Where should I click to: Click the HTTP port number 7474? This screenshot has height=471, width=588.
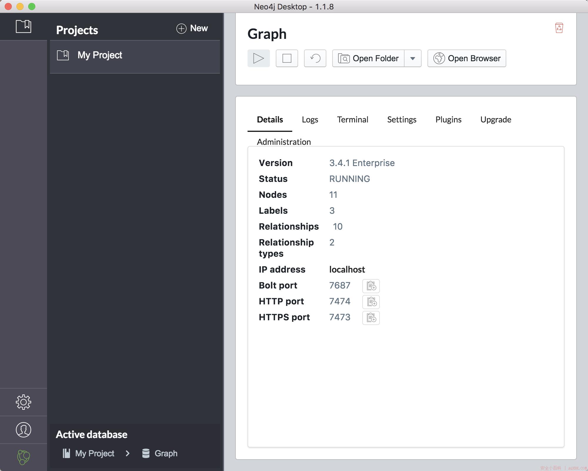pyautogui.click(x=340, y=301)
